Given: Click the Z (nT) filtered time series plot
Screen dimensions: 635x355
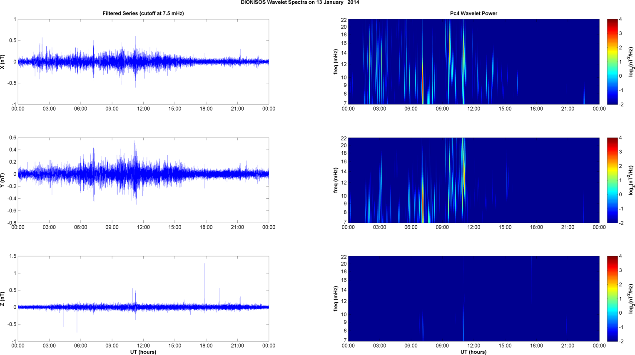Looking at the screenshot, I should 143,298.
